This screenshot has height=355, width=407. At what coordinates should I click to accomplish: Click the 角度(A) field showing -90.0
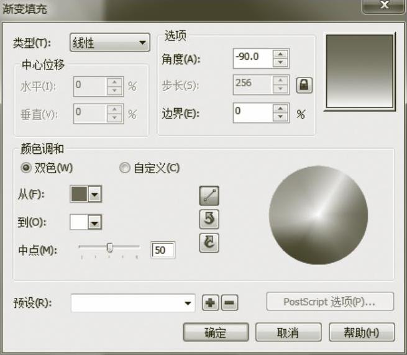253,58
